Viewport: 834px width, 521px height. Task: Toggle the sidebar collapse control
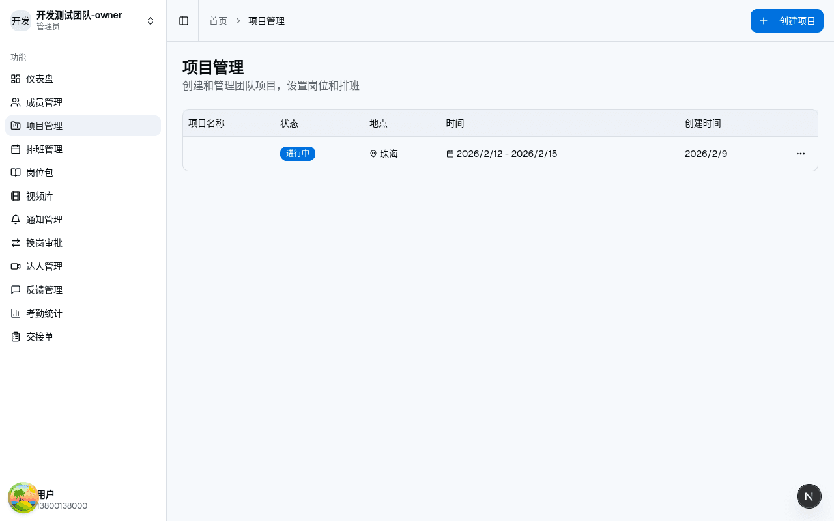(x=184, y=21)
